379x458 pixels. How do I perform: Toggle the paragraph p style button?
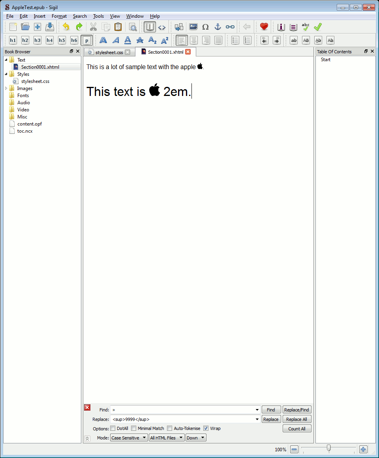coord(86,40)
